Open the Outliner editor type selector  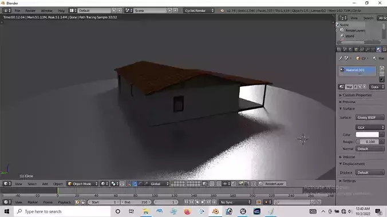tap(342, 18)
